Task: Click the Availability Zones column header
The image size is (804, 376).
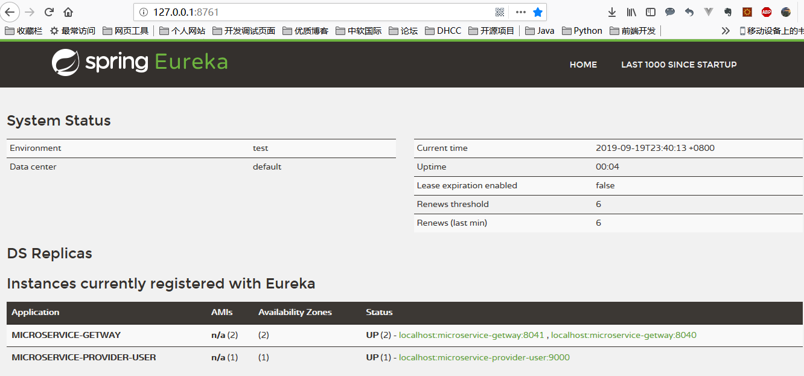Action: coord(295,312)
